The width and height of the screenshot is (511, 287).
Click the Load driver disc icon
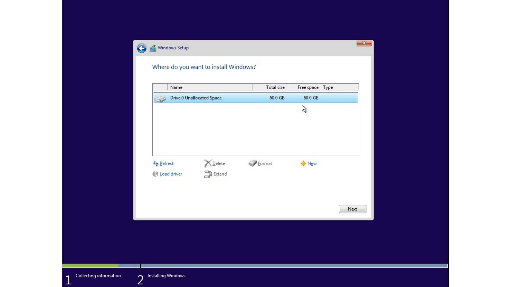click(x=155, y=174)
